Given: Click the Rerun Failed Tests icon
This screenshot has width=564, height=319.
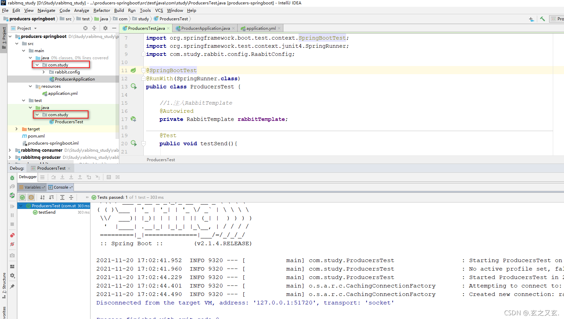Looking at the screenshot, I should [12, 187].
